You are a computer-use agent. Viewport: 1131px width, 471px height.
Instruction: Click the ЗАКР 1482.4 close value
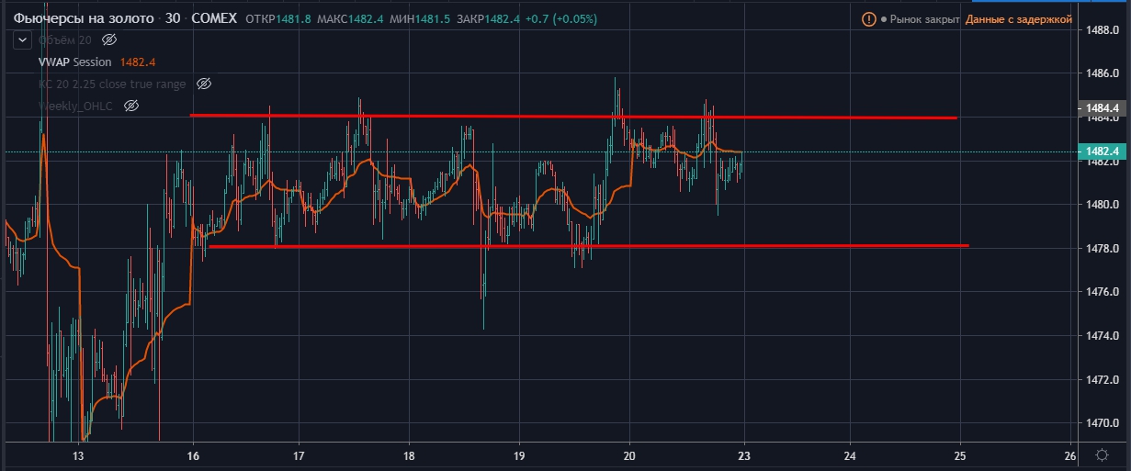click(490, 18)
